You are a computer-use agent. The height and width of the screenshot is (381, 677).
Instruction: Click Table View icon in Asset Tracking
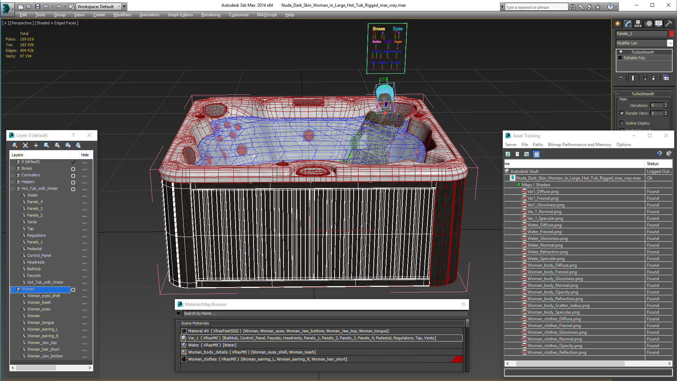pos(536,154)
